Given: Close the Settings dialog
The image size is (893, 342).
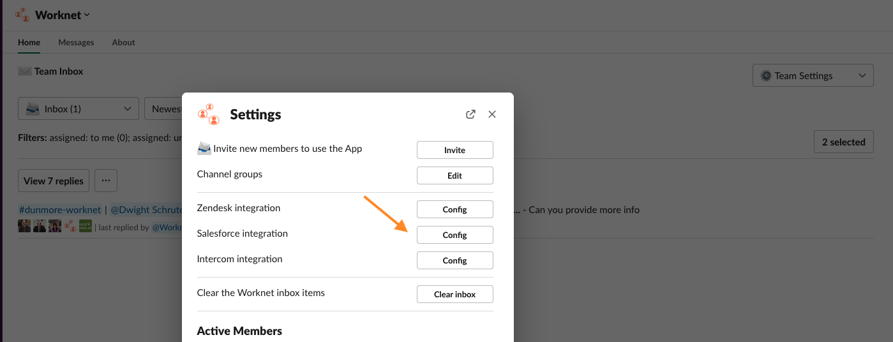Looking at the screenshot, I should (492, 114).
